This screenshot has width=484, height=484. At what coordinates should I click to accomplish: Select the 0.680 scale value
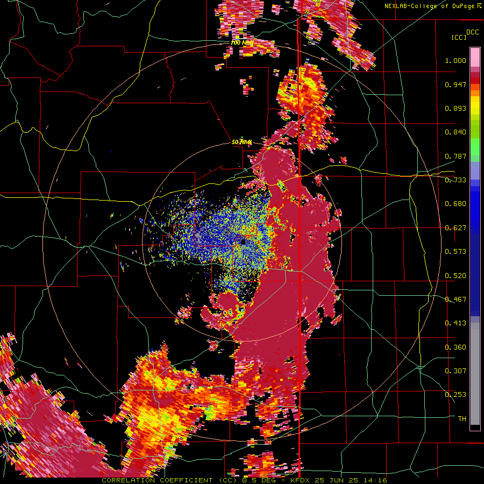point(455,204)
